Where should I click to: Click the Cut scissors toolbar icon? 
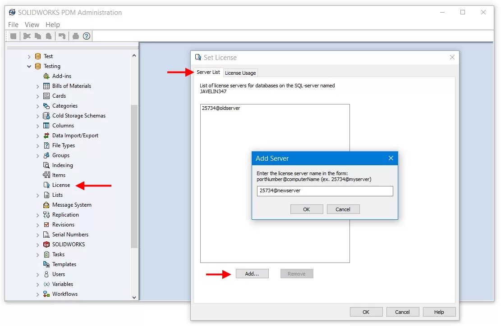[27, 36]
